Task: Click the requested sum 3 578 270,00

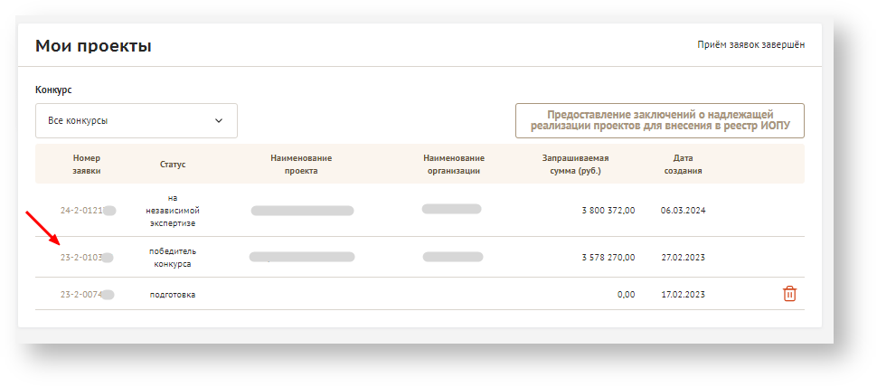Action: (608, 258)
